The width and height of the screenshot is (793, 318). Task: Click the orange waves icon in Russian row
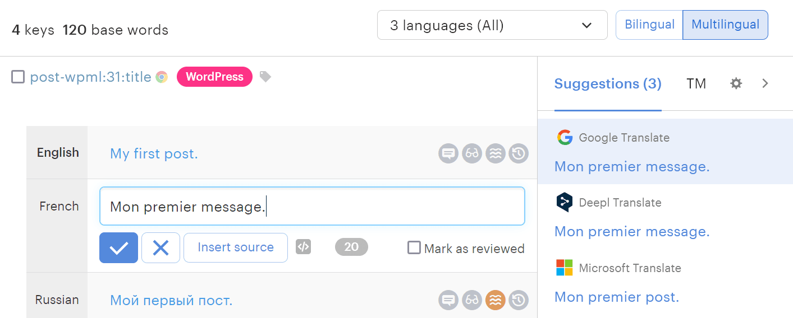496,300
